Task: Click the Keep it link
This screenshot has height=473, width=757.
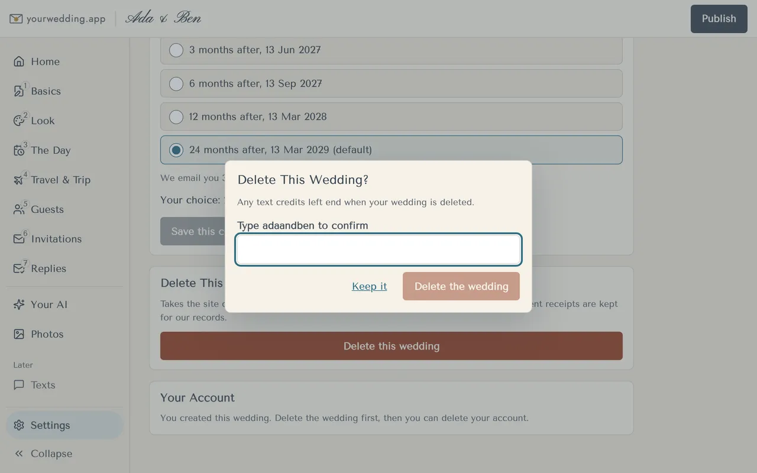Action: coord(370,286)
